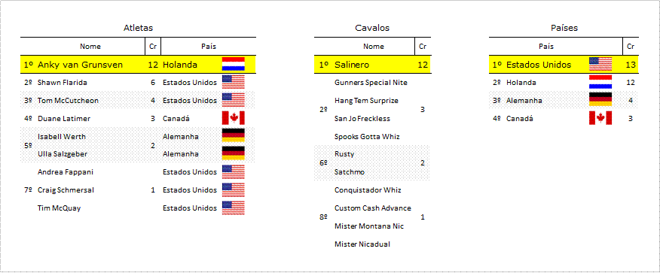Click the Tom McCutcheon athlete cell
Image resolution: width=660 pixels, height=273 pixels.
[x=69, y=101]
